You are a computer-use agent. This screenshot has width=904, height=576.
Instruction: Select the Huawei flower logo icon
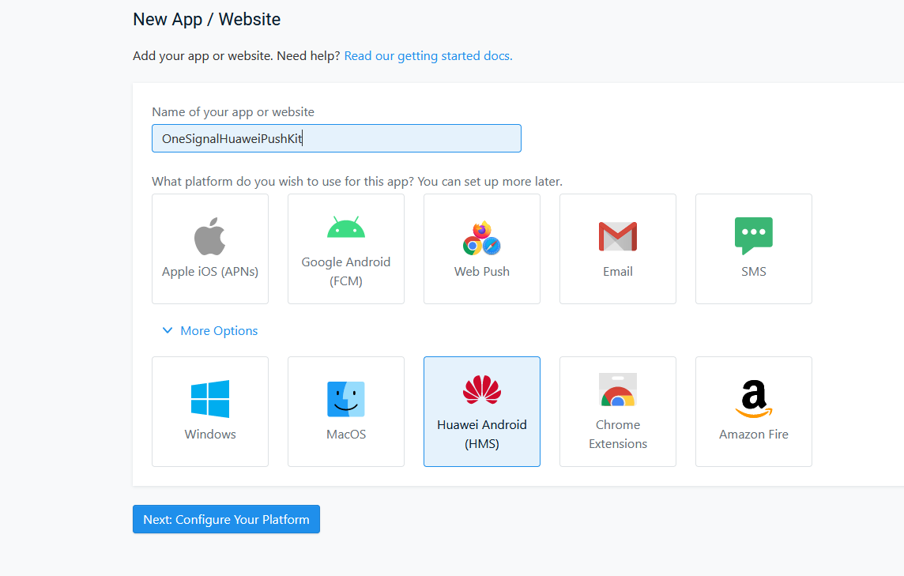(482, 390)
